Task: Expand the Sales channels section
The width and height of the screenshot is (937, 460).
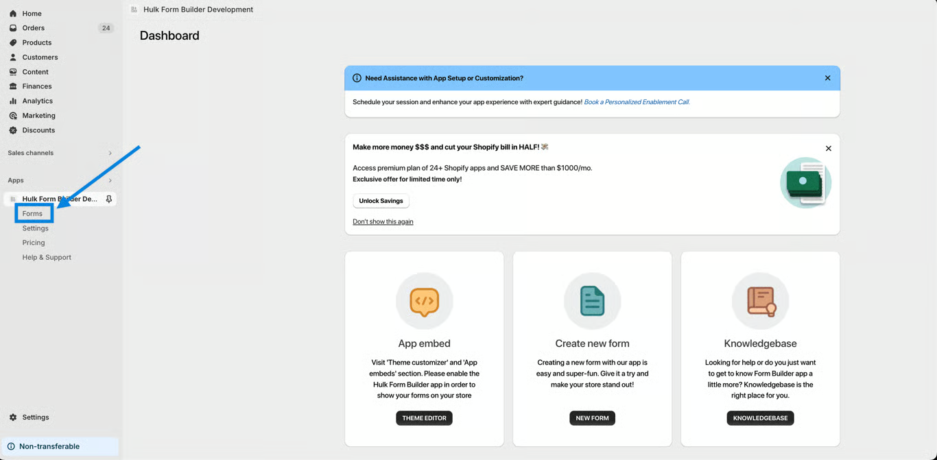Action: click(x=110, y=153)
